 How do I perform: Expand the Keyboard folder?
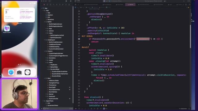click(x=46, y=97)
